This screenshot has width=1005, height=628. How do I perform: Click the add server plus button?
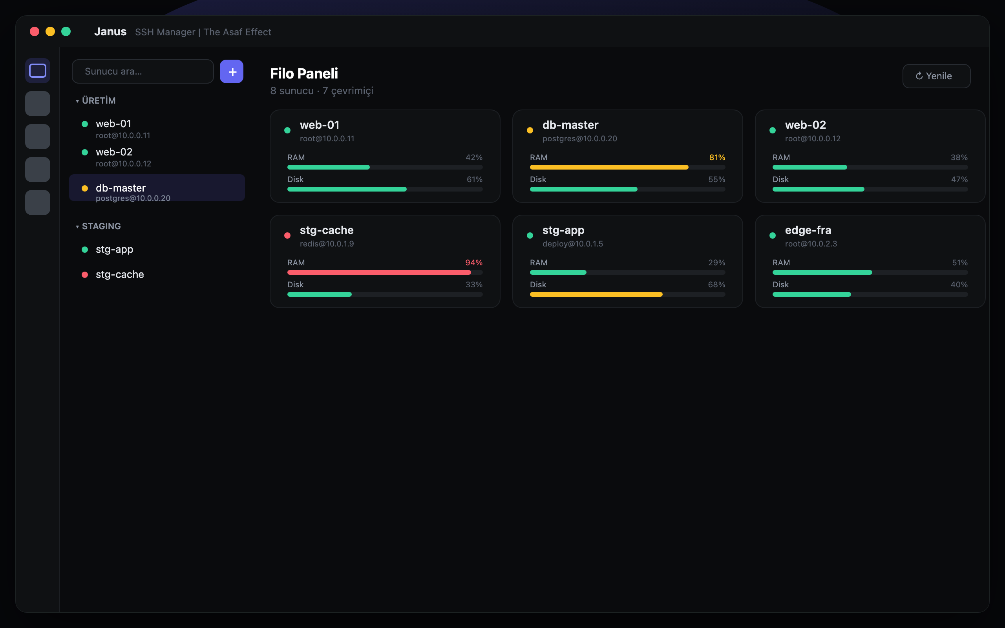(x=232, y=71)
